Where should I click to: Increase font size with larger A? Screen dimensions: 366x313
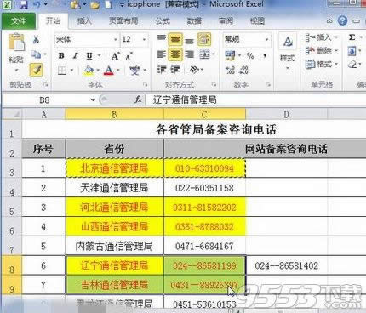click(115, 56)
